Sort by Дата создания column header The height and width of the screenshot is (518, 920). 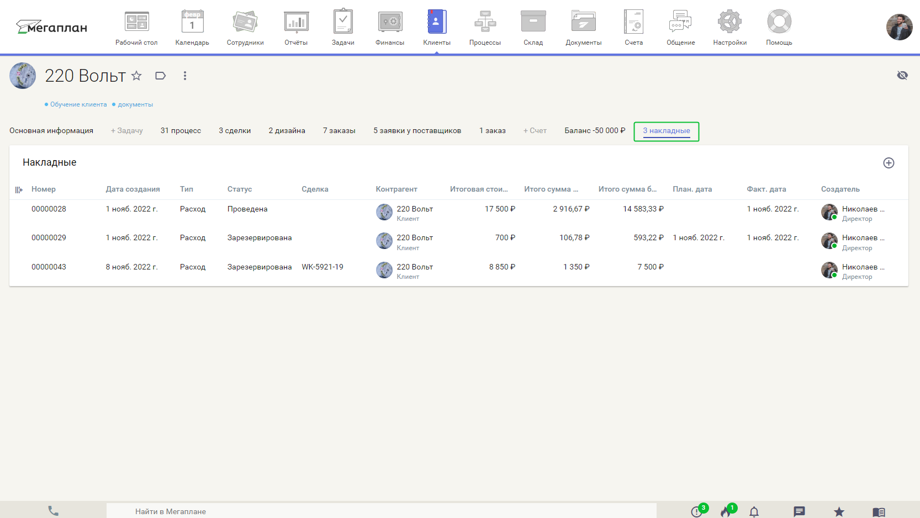[x=133, y=189]
